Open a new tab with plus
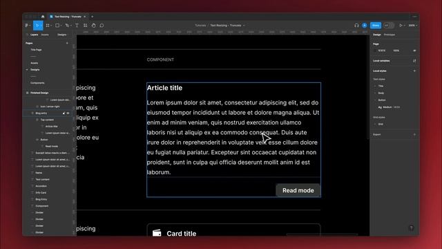 click(x=92, y=17)
